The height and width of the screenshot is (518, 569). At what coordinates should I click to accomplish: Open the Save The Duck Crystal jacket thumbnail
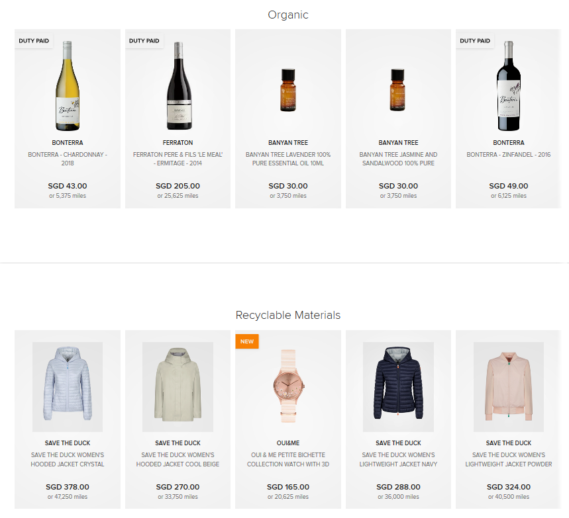[x=67, y=387]
